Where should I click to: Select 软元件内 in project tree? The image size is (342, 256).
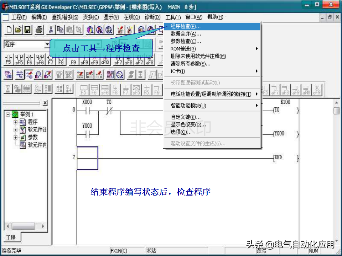tap(33, 145)
